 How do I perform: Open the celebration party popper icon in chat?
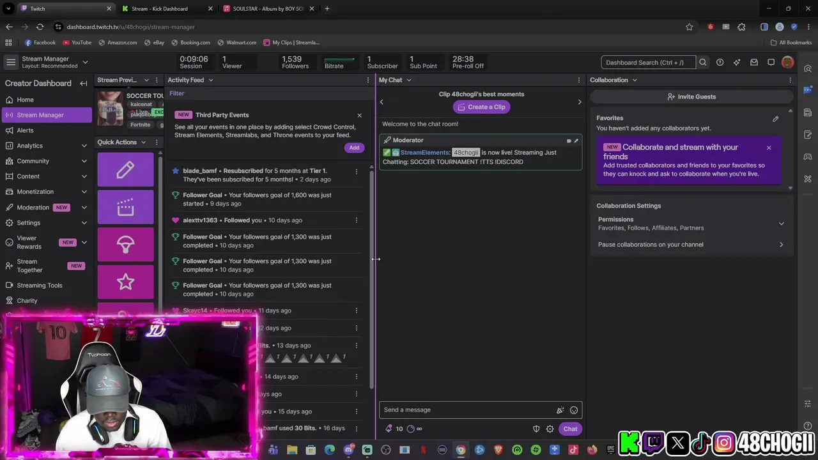click(x=560, y=410)
